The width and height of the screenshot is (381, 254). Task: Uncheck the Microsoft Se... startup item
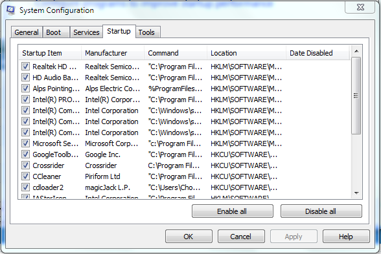pos(25,143)
